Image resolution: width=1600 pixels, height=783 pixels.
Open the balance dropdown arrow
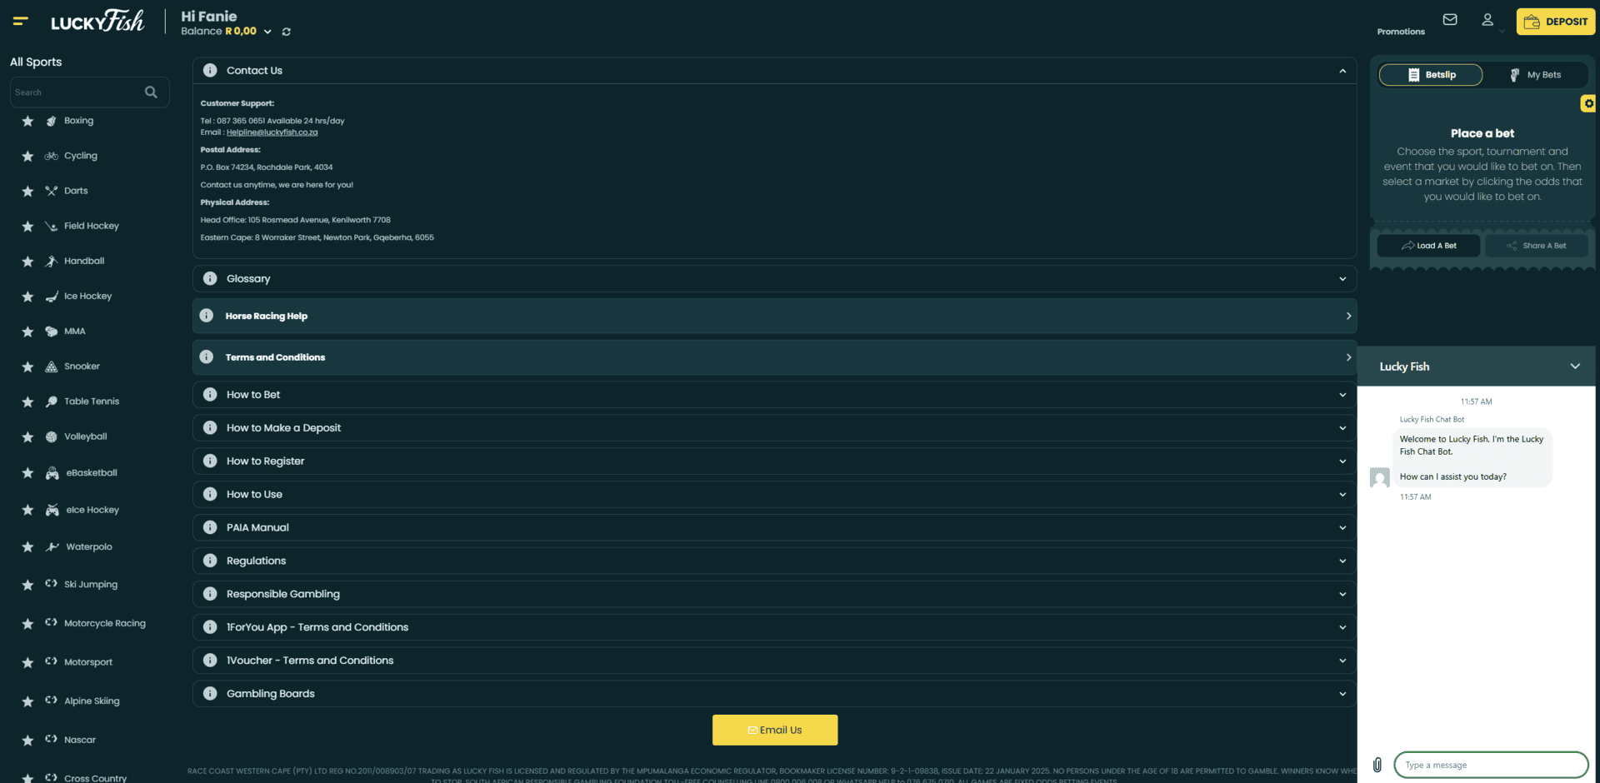click(x=267, y=32)
